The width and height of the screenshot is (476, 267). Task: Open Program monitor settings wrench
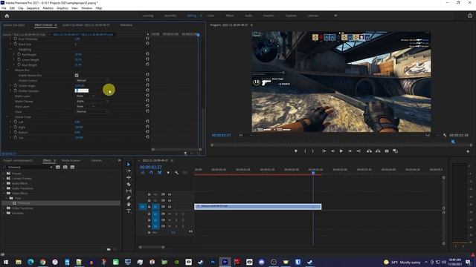click(445, 135)
